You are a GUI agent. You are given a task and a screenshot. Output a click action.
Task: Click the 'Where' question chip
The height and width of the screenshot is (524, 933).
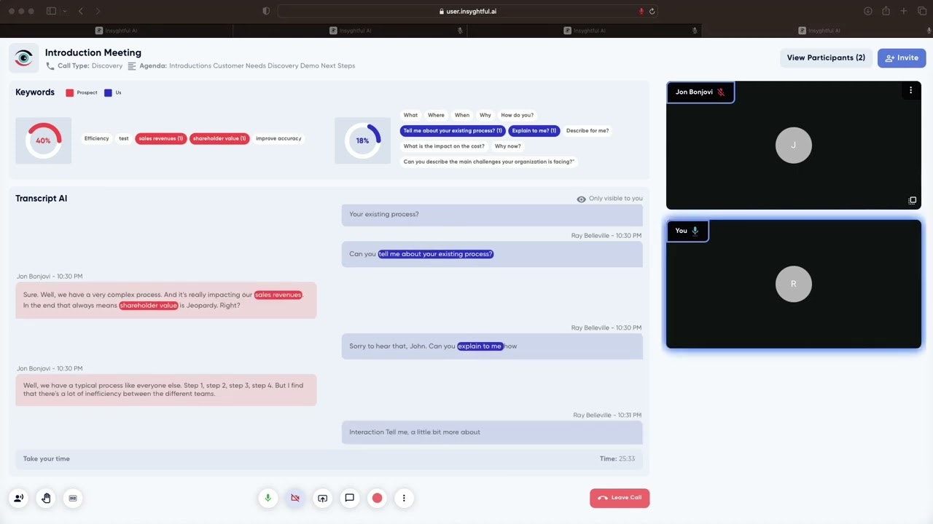pyautogui.click(x=436, y=115)
